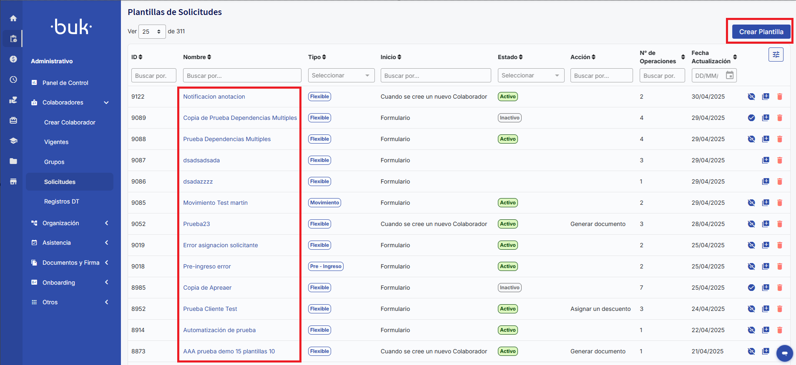This screenshot has width=796, height=365.
Task: Duplicate the Automatización de prueba template
Action: click(x=766, y=330)
